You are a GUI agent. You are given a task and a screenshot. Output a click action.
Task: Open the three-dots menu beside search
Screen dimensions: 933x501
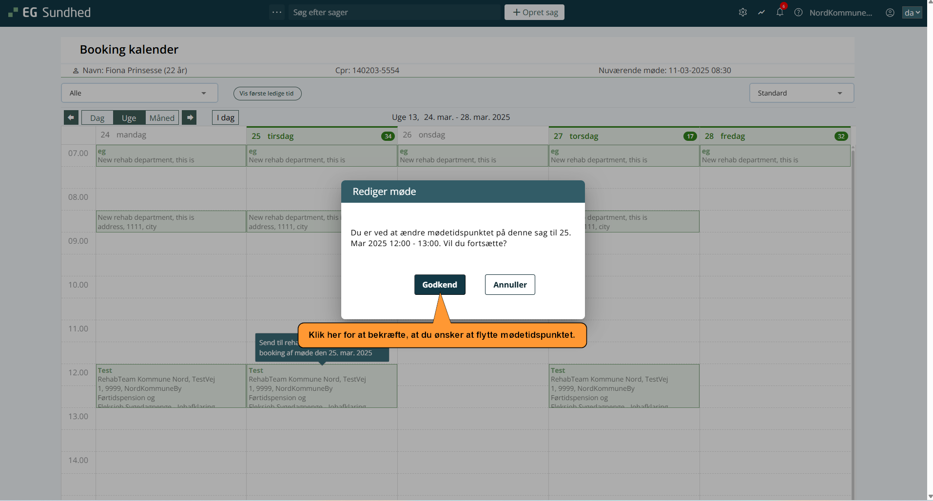277,13
